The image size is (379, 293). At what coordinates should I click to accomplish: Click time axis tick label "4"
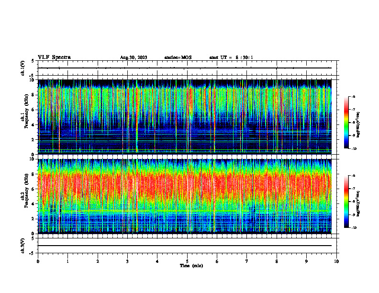157,261
